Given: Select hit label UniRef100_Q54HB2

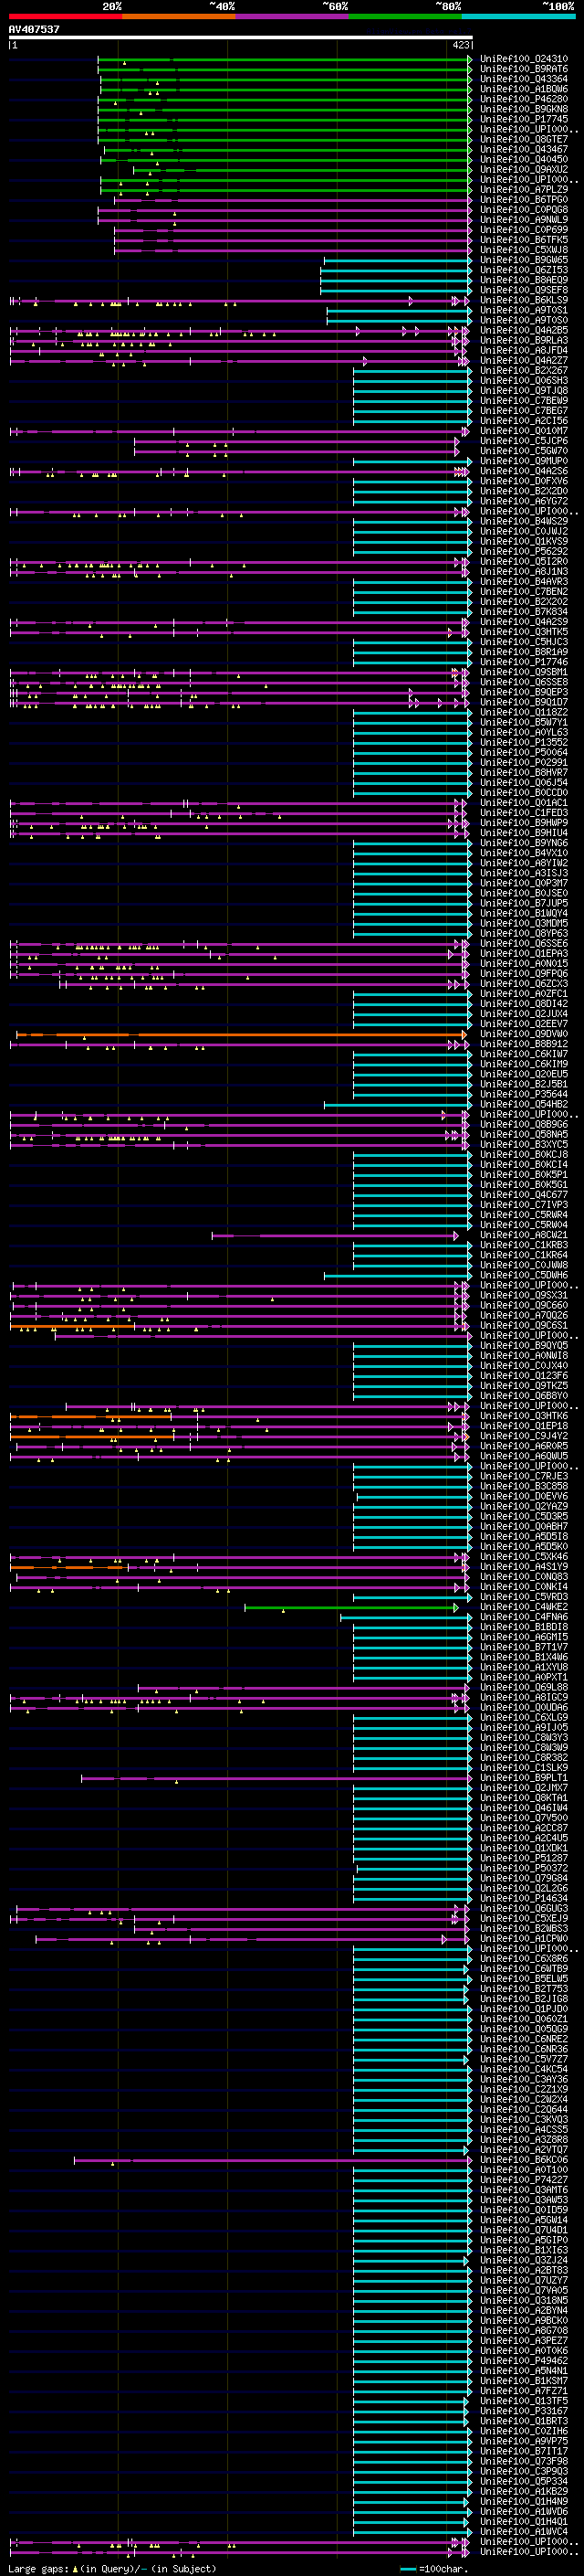Looking at the screenshot, I should coord(523,1105).
